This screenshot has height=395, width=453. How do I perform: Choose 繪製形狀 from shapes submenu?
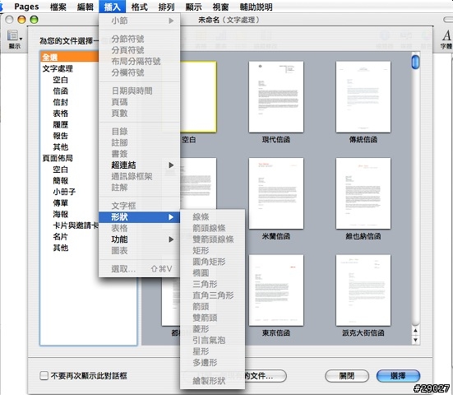212,381
